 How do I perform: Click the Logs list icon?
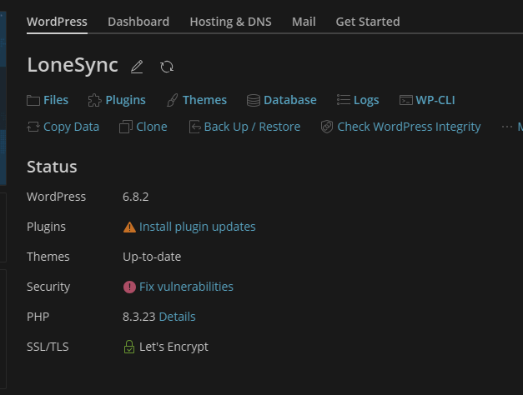pos(343,100)
